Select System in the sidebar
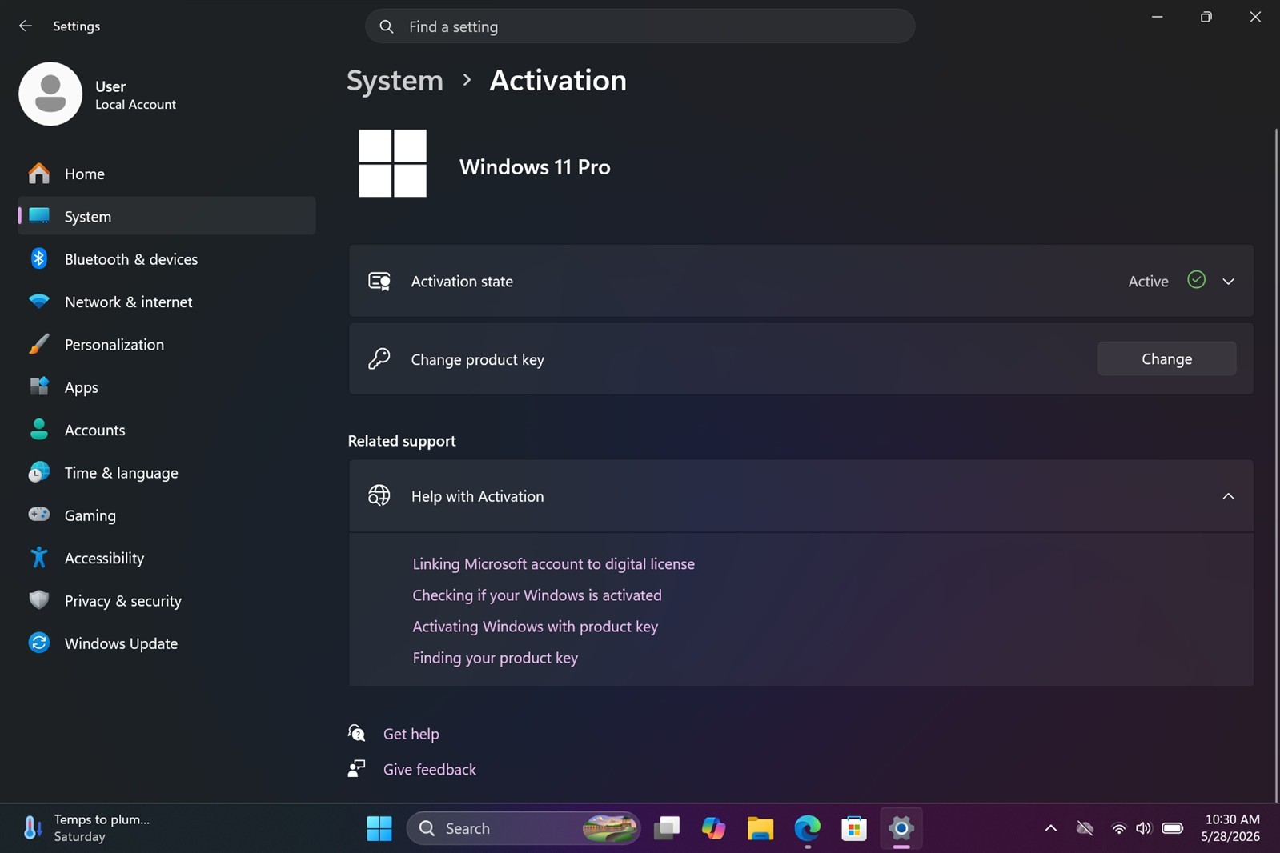This screenshot has height=853, width=1280. (167, 216)
